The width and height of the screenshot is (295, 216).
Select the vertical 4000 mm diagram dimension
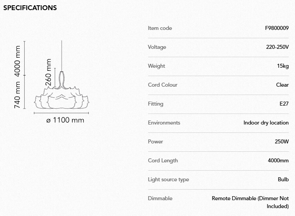coord(18,60)
